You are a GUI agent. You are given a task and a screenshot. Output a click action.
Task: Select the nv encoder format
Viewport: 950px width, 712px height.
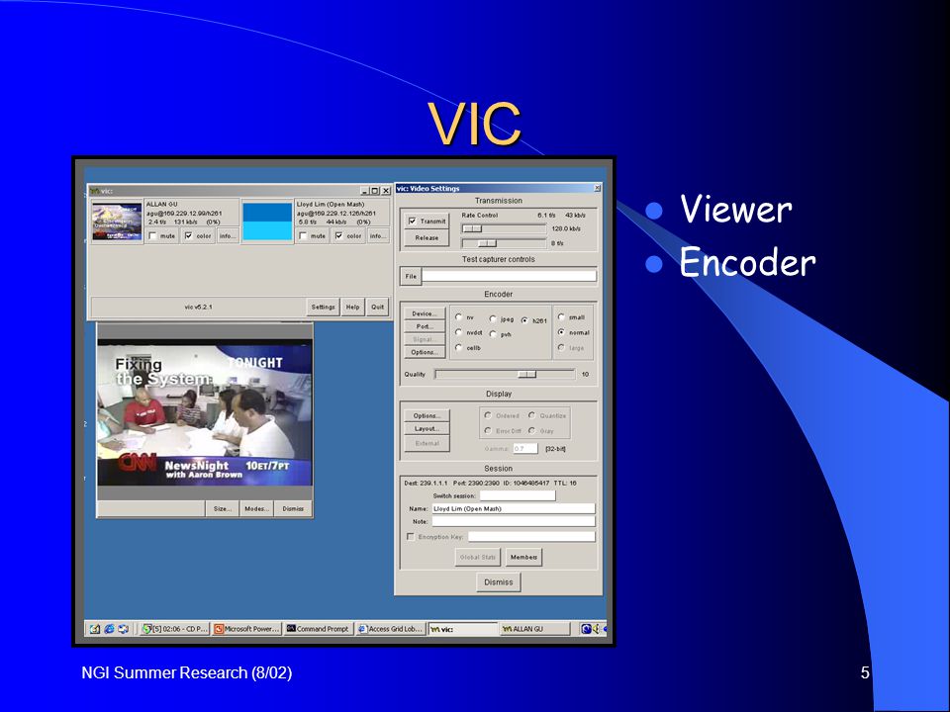(459, 317)
